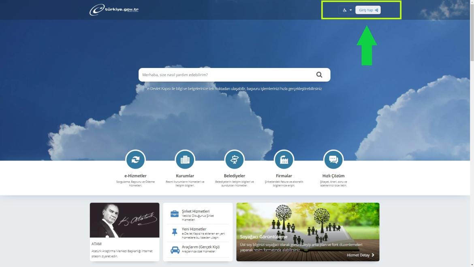
Task: Select the Kurumlar menu label
Action: (x=185, y=176)
